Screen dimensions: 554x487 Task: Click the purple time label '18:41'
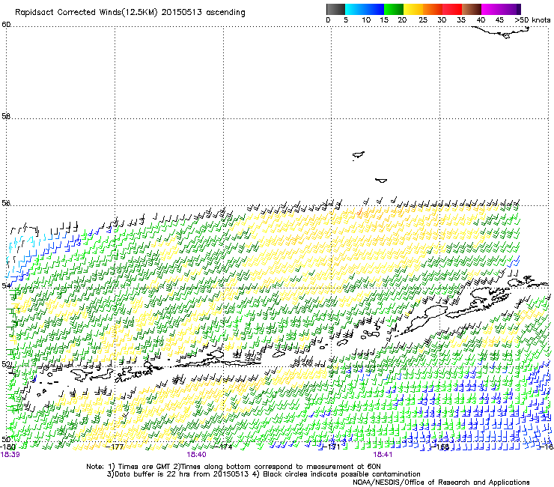(383, 455)
